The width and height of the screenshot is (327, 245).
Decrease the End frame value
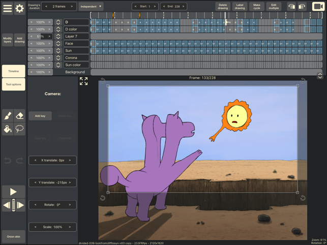click(164, 7)
